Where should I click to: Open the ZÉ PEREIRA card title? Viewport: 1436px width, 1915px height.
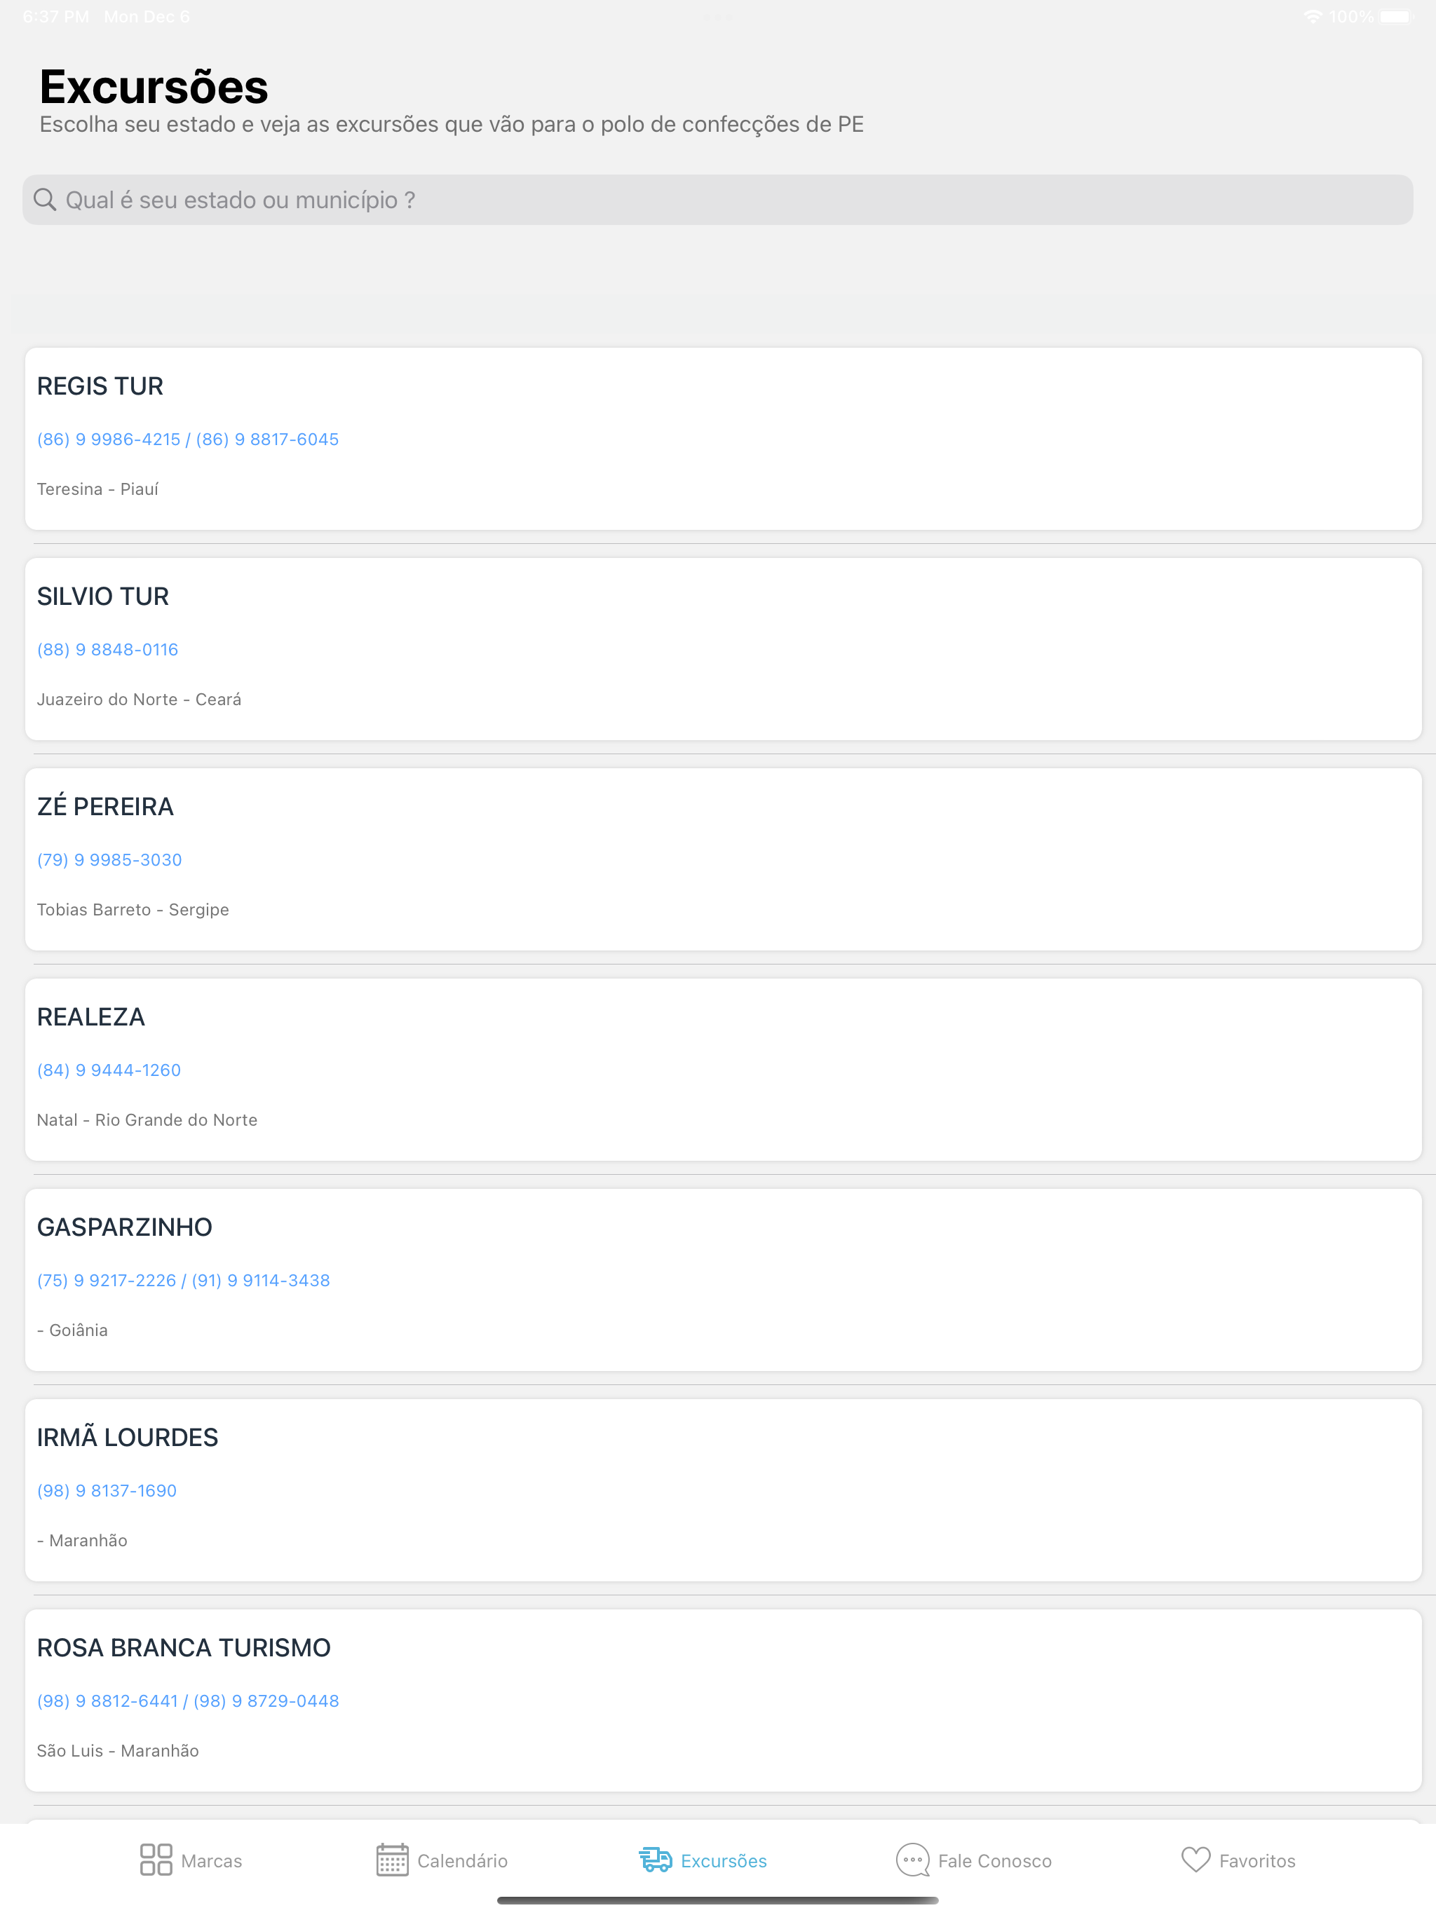[x=106, y=806]
